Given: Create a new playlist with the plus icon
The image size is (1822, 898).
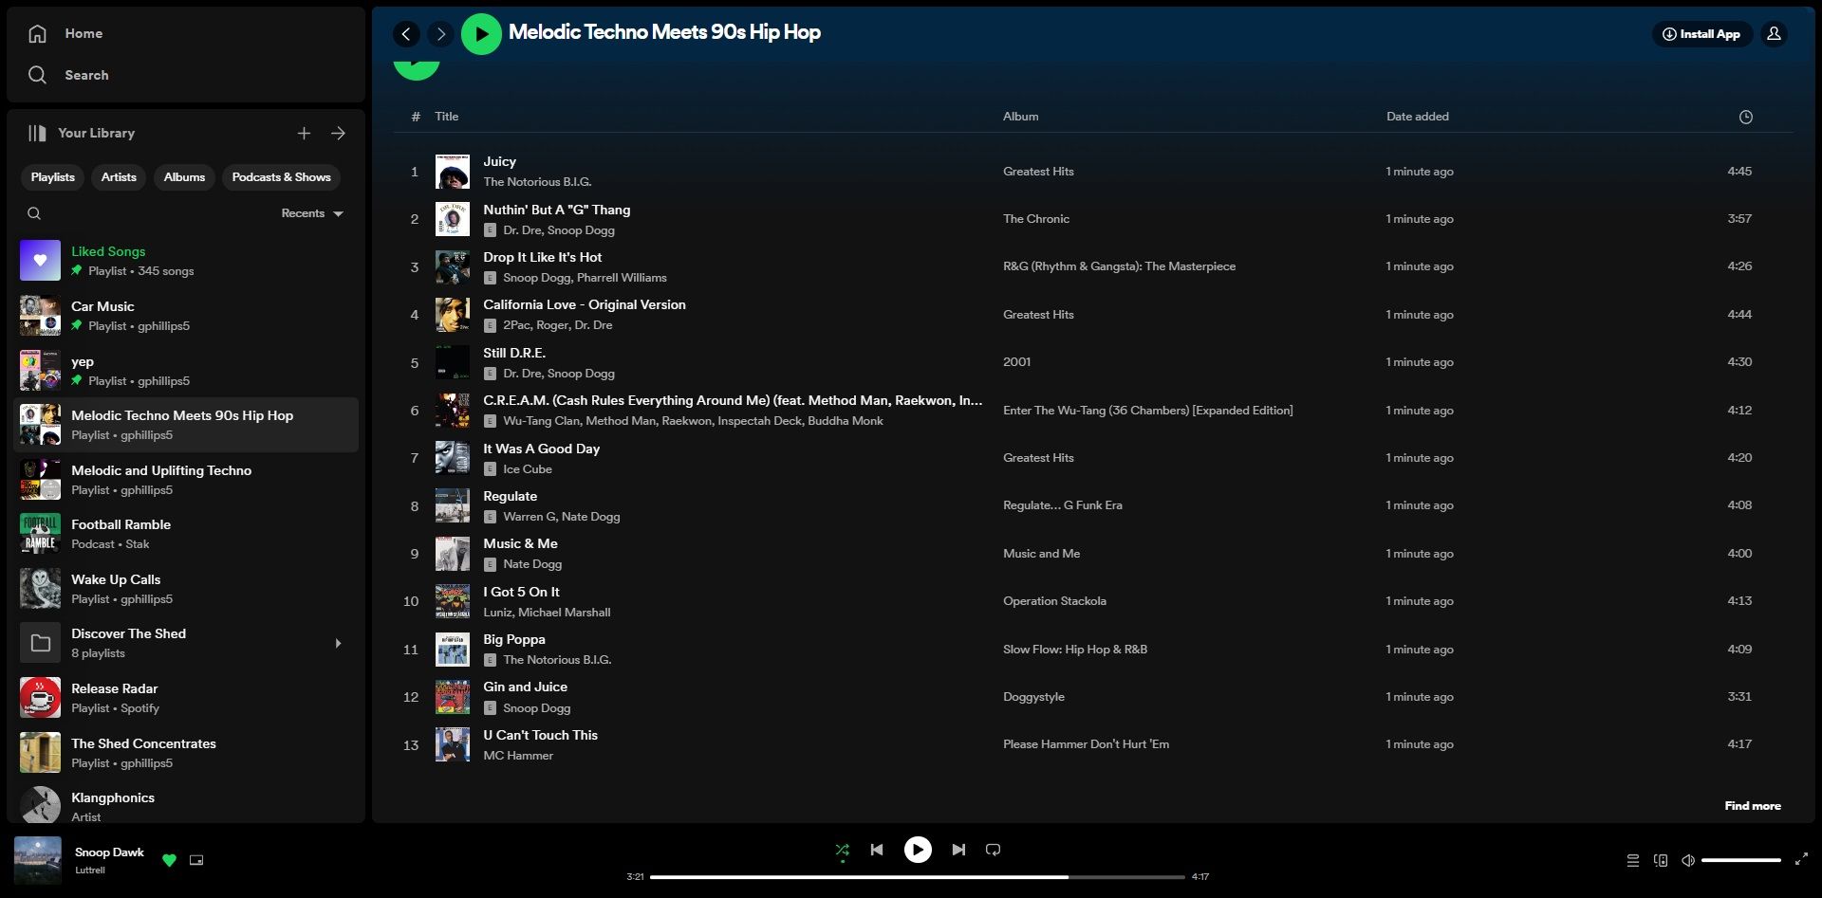Looking at the screenshot, I should click(304, 133).
